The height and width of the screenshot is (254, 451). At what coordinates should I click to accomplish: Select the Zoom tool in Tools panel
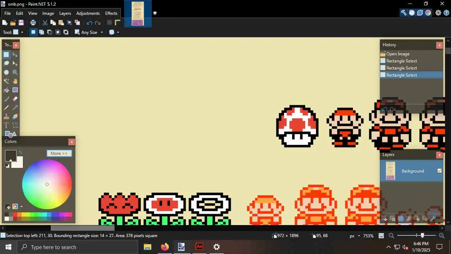pos(15,72)
